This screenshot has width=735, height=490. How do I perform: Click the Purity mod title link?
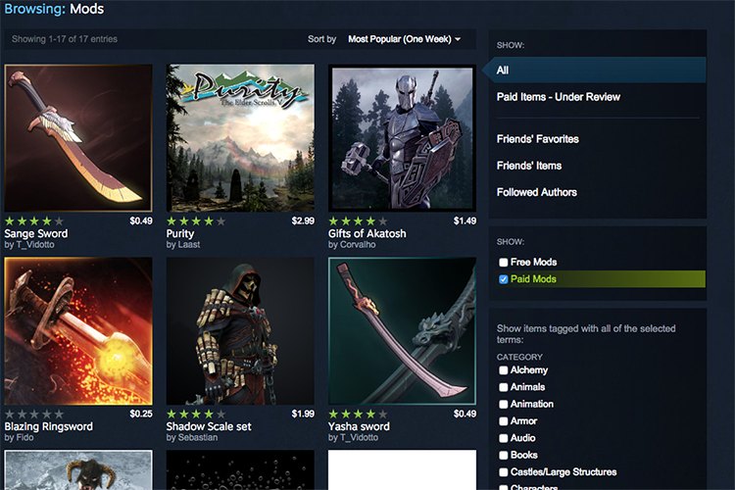[180, 234]
